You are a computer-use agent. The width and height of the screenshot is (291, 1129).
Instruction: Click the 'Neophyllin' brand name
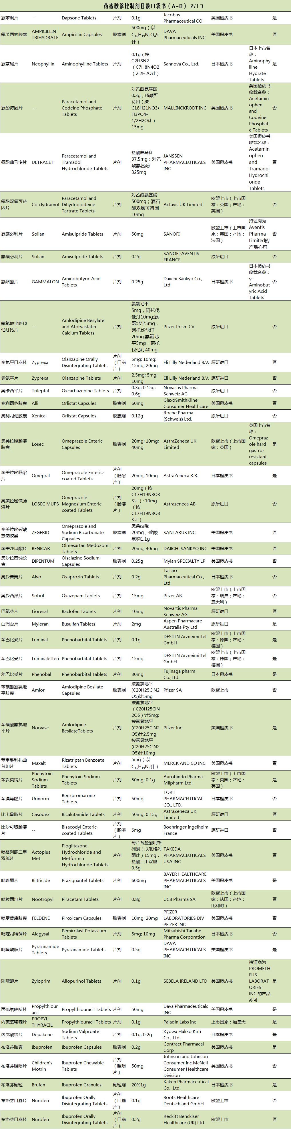pyautogui.click(x=43, y=64)
